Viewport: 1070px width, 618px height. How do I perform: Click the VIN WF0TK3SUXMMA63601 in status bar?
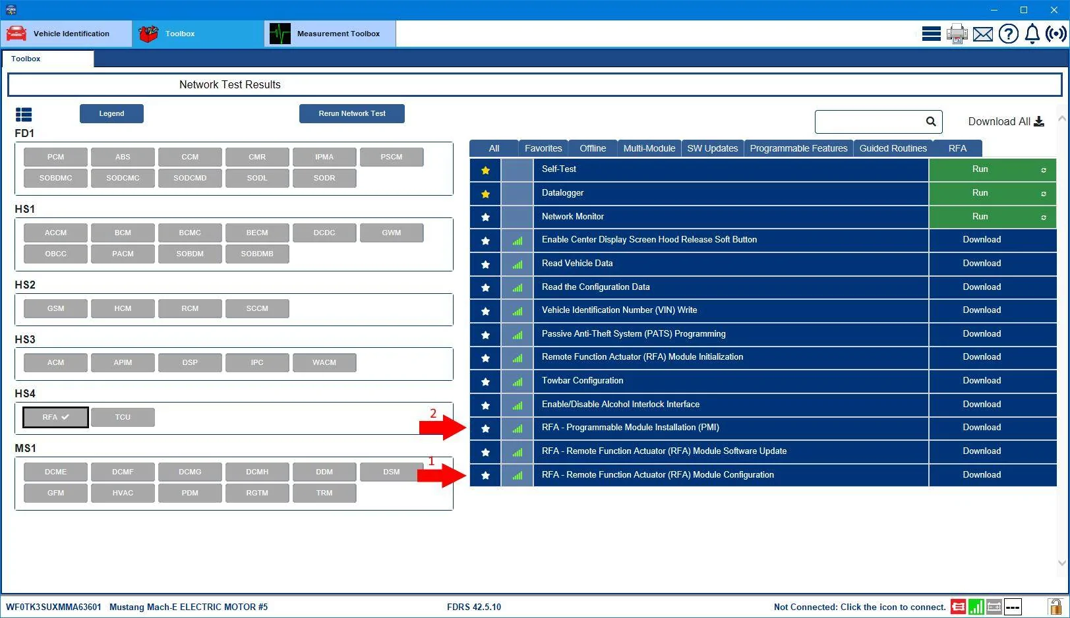pos(53,607)
